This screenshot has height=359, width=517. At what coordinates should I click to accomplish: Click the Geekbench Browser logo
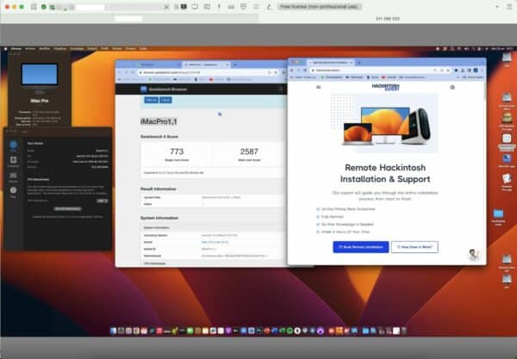164,89
